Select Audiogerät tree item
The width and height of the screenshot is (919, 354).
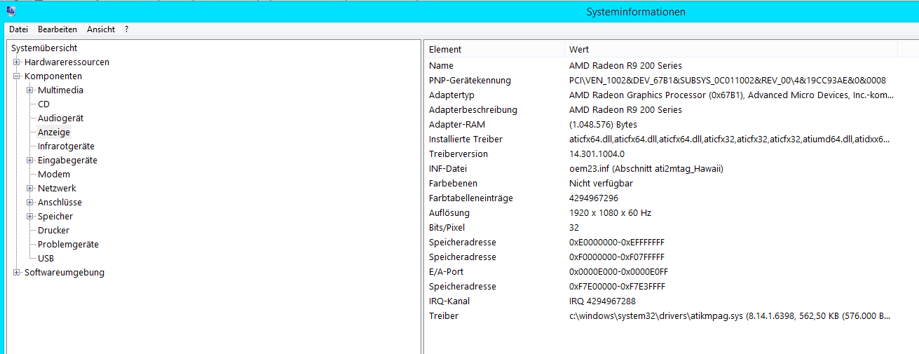(x=60, y=118)
